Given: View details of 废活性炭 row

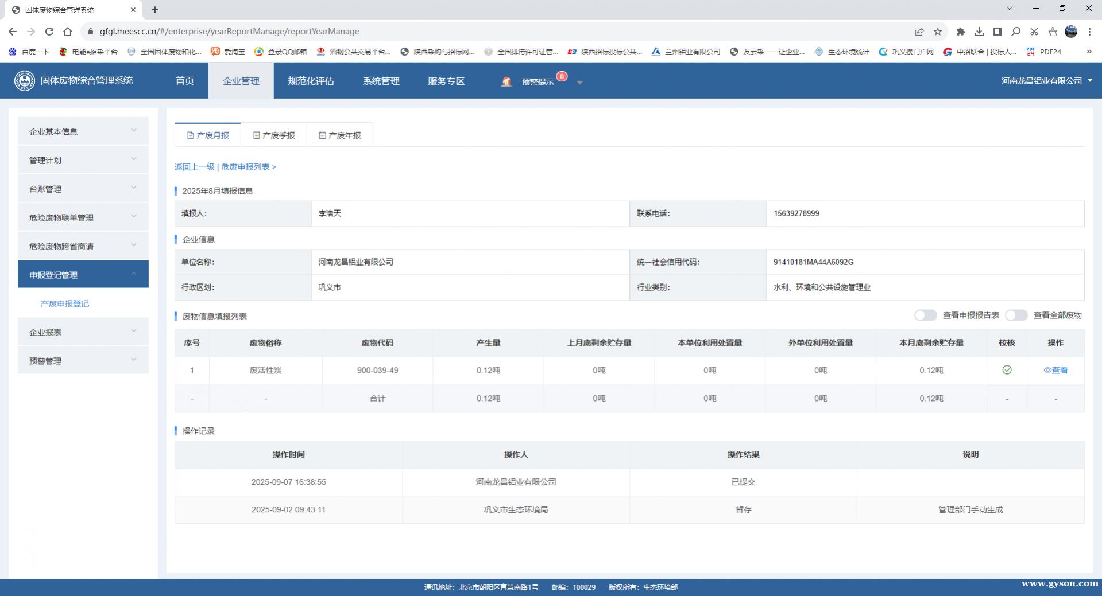Looking at the screenshot, I should coord(1055,371).
